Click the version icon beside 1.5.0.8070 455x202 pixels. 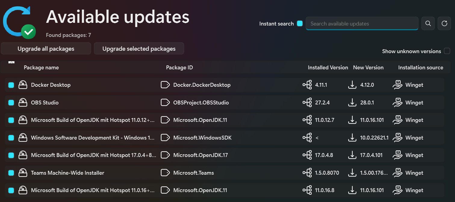tap(307, 173)
